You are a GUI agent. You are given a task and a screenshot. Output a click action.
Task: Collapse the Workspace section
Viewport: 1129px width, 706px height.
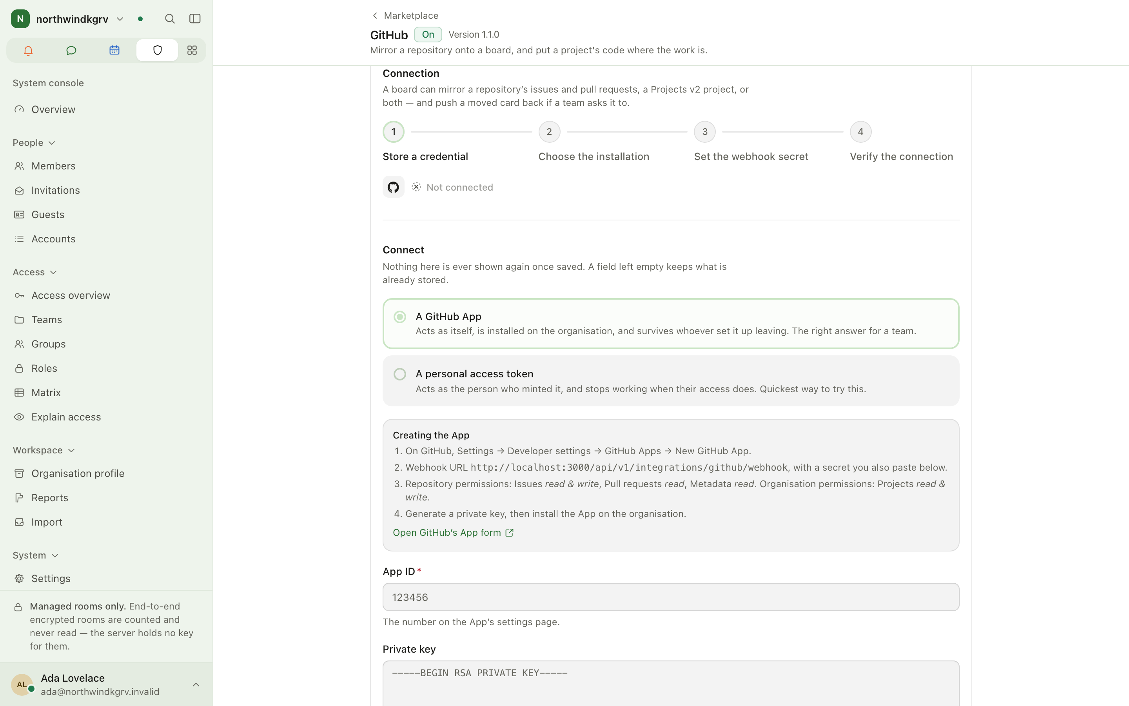(44, 450)
